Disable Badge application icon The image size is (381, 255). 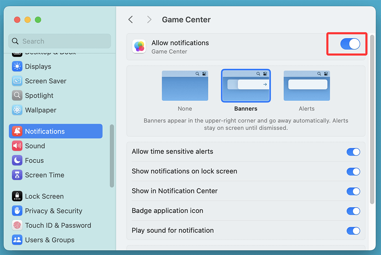tap(353, 211)
